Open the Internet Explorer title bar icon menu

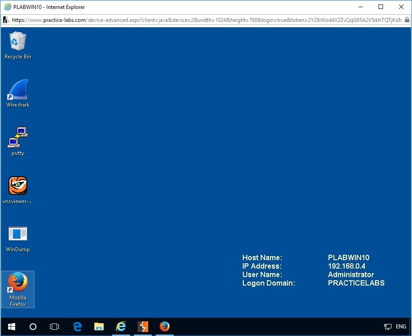(7, 7)
